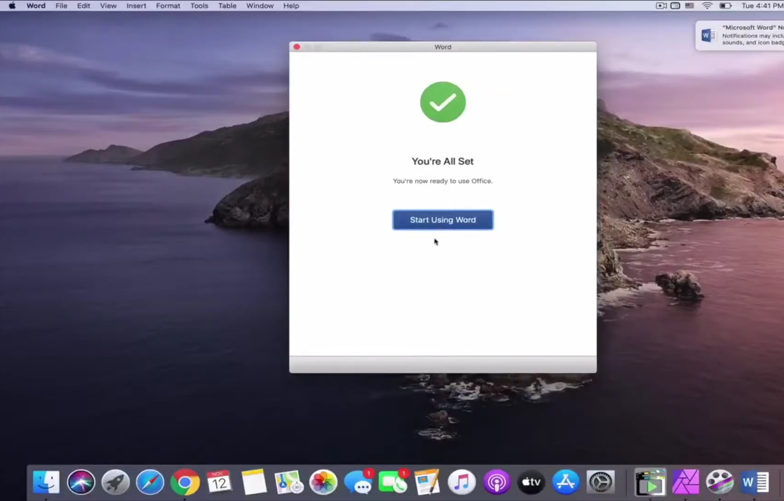Launch Google Chrome from Dock

(185, 482)
